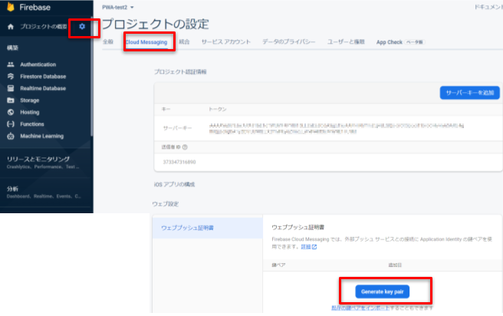Switch to the Cloud Messaging tab
The height and width of the screenshot is (316, 503).
coord(146,42)
